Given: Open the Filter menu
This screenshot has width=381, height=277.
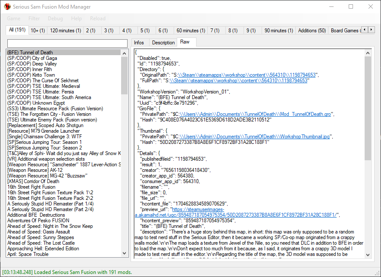Looking at the screenshot, I should coord(34,19).
